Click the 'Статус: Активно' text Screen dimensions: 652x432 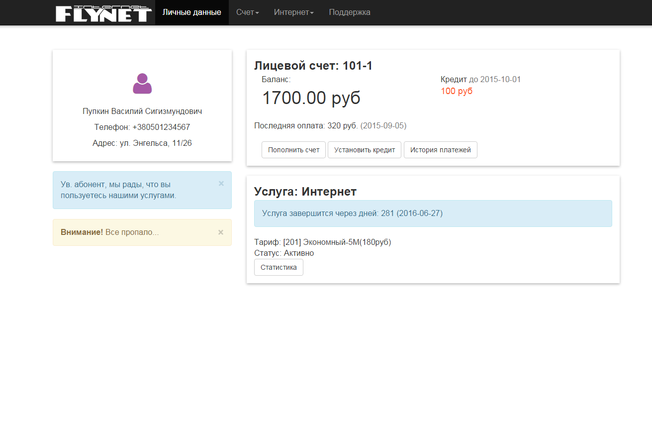tap(284, 253)
